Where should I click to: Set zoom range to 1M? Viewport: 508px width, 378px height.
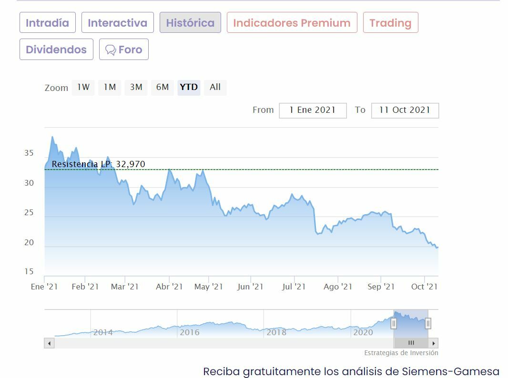tap(110, 87)
